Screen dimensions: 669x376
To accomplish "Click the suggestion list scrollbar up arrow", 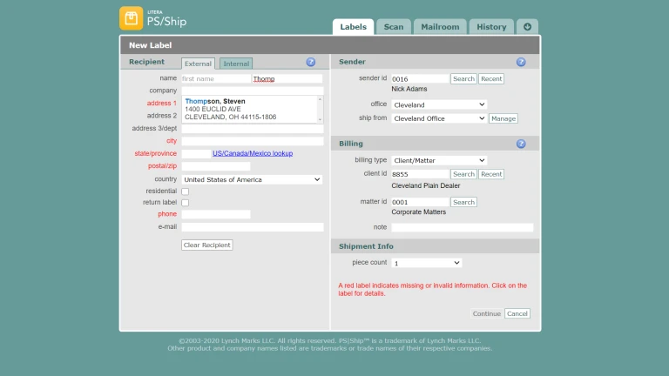I will click(x=320, y=99).
